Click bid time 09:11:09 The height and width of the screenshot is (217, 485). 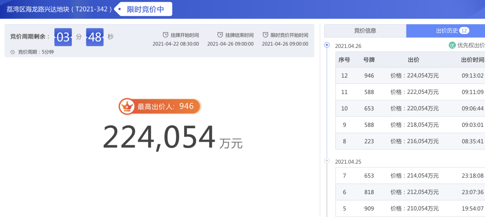pos(472,92)
